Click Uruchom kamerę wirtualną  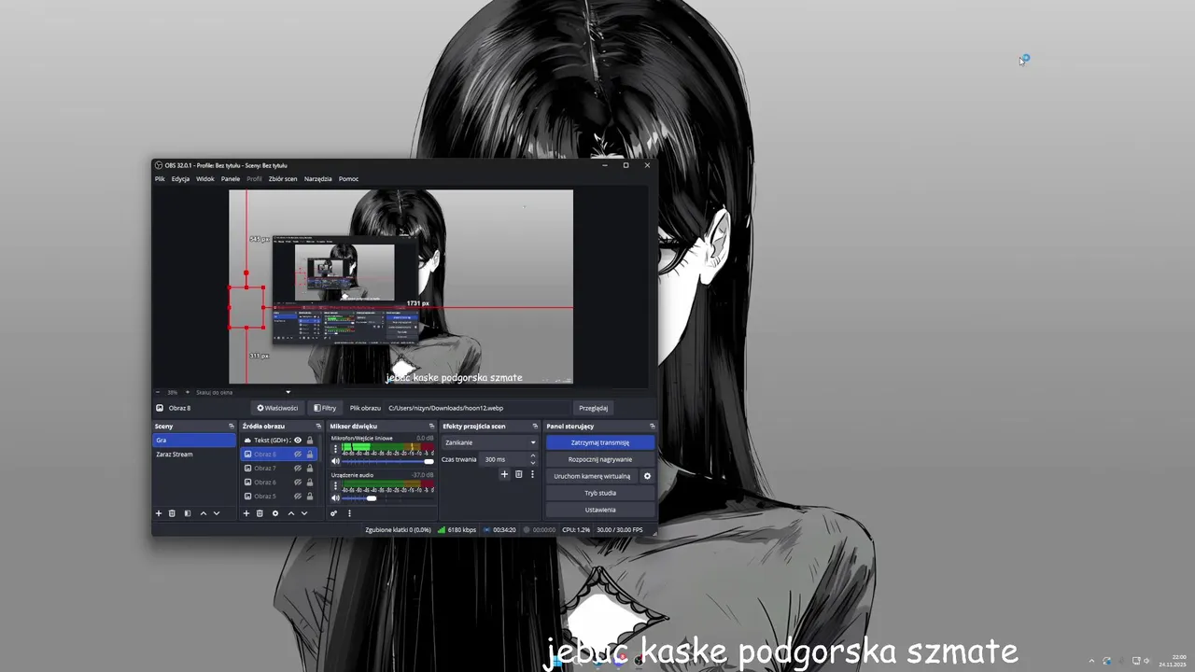tap(592, 476)
